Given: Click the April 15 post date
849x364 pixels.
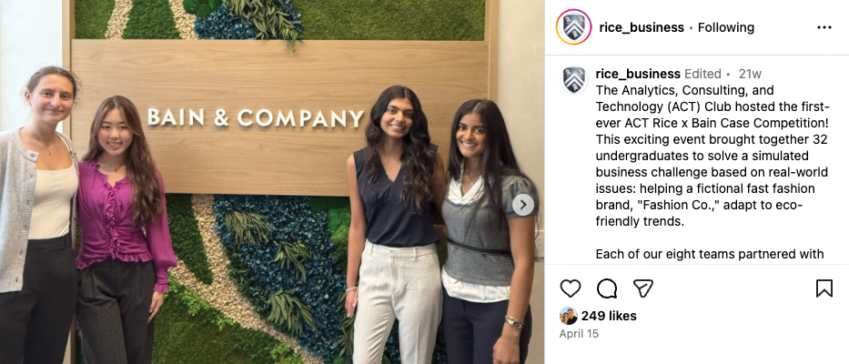Looking at the screenshot, I should point(579,334).
